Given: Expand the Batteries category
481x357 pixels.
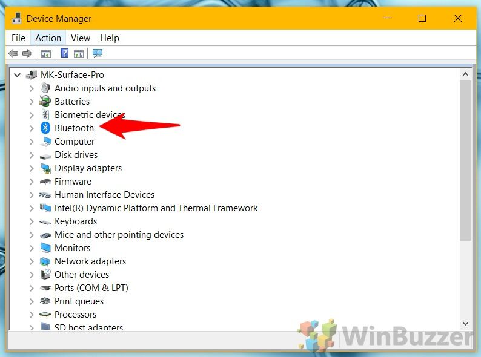Looking at the screenshot, I should point(32,102).
